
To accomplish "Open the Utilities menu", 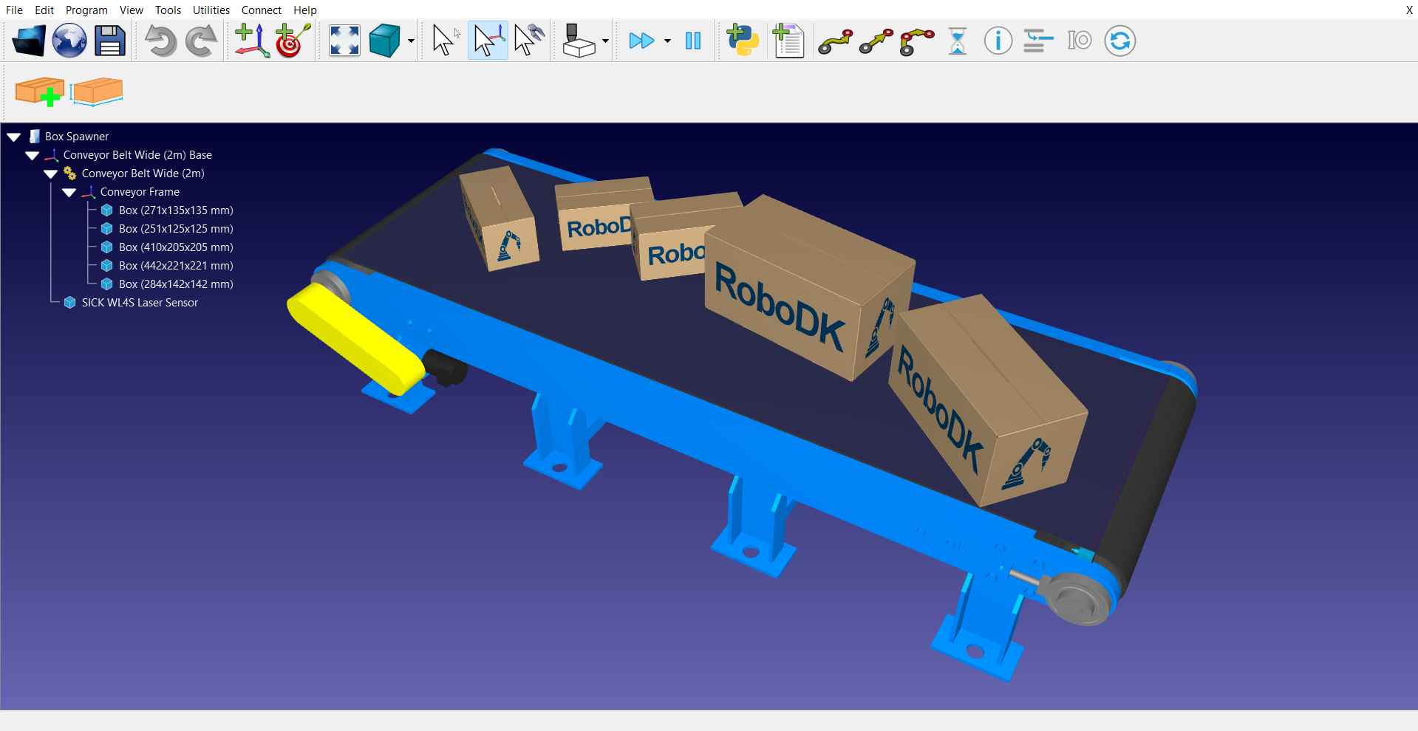I will click(x=211, y=10).
